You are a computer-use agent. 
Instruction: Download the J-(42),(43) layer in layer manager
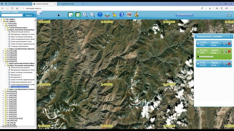click(222, 44)
